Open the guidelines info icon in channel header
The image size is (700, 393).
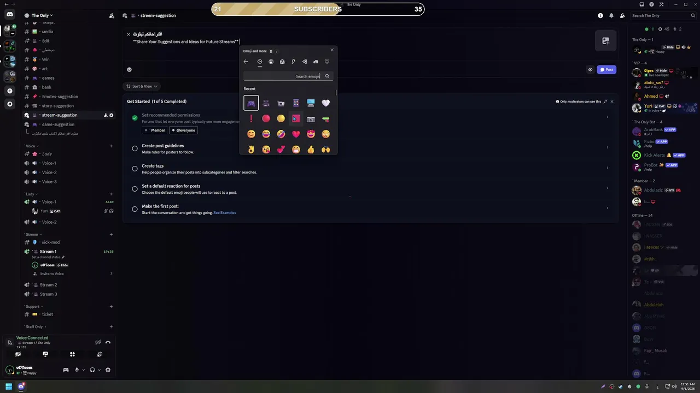[x=600, y=16]
